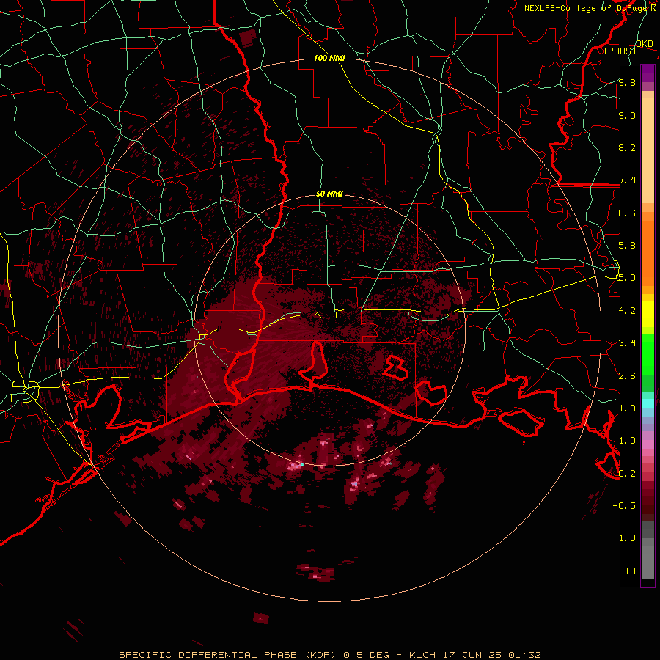Click the 4.2 value on the color scale
660x660 pixels.
pyautogui.click(x=627, y=311)
